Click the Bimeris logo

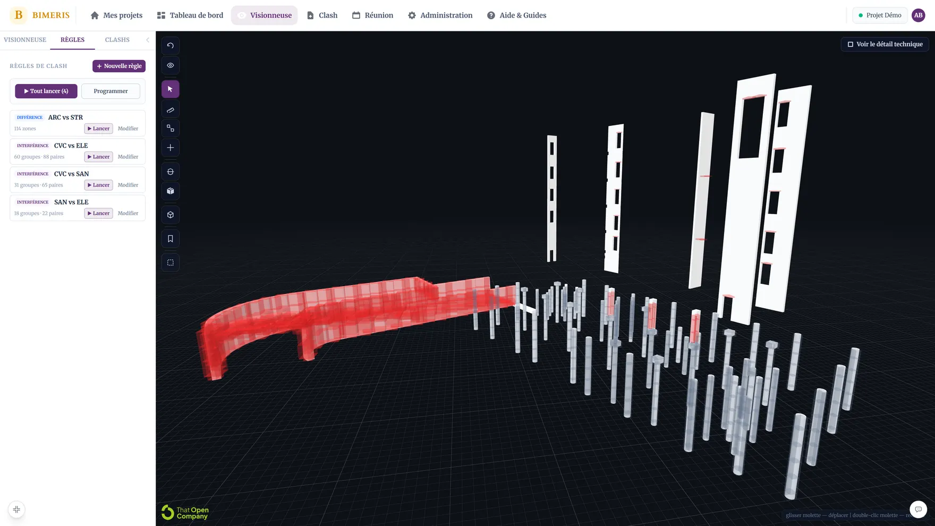click(40, 15)
